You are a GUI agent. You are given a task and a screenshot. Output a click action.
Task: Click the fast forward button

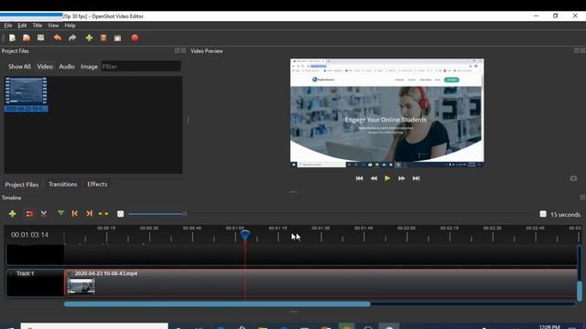401,179
